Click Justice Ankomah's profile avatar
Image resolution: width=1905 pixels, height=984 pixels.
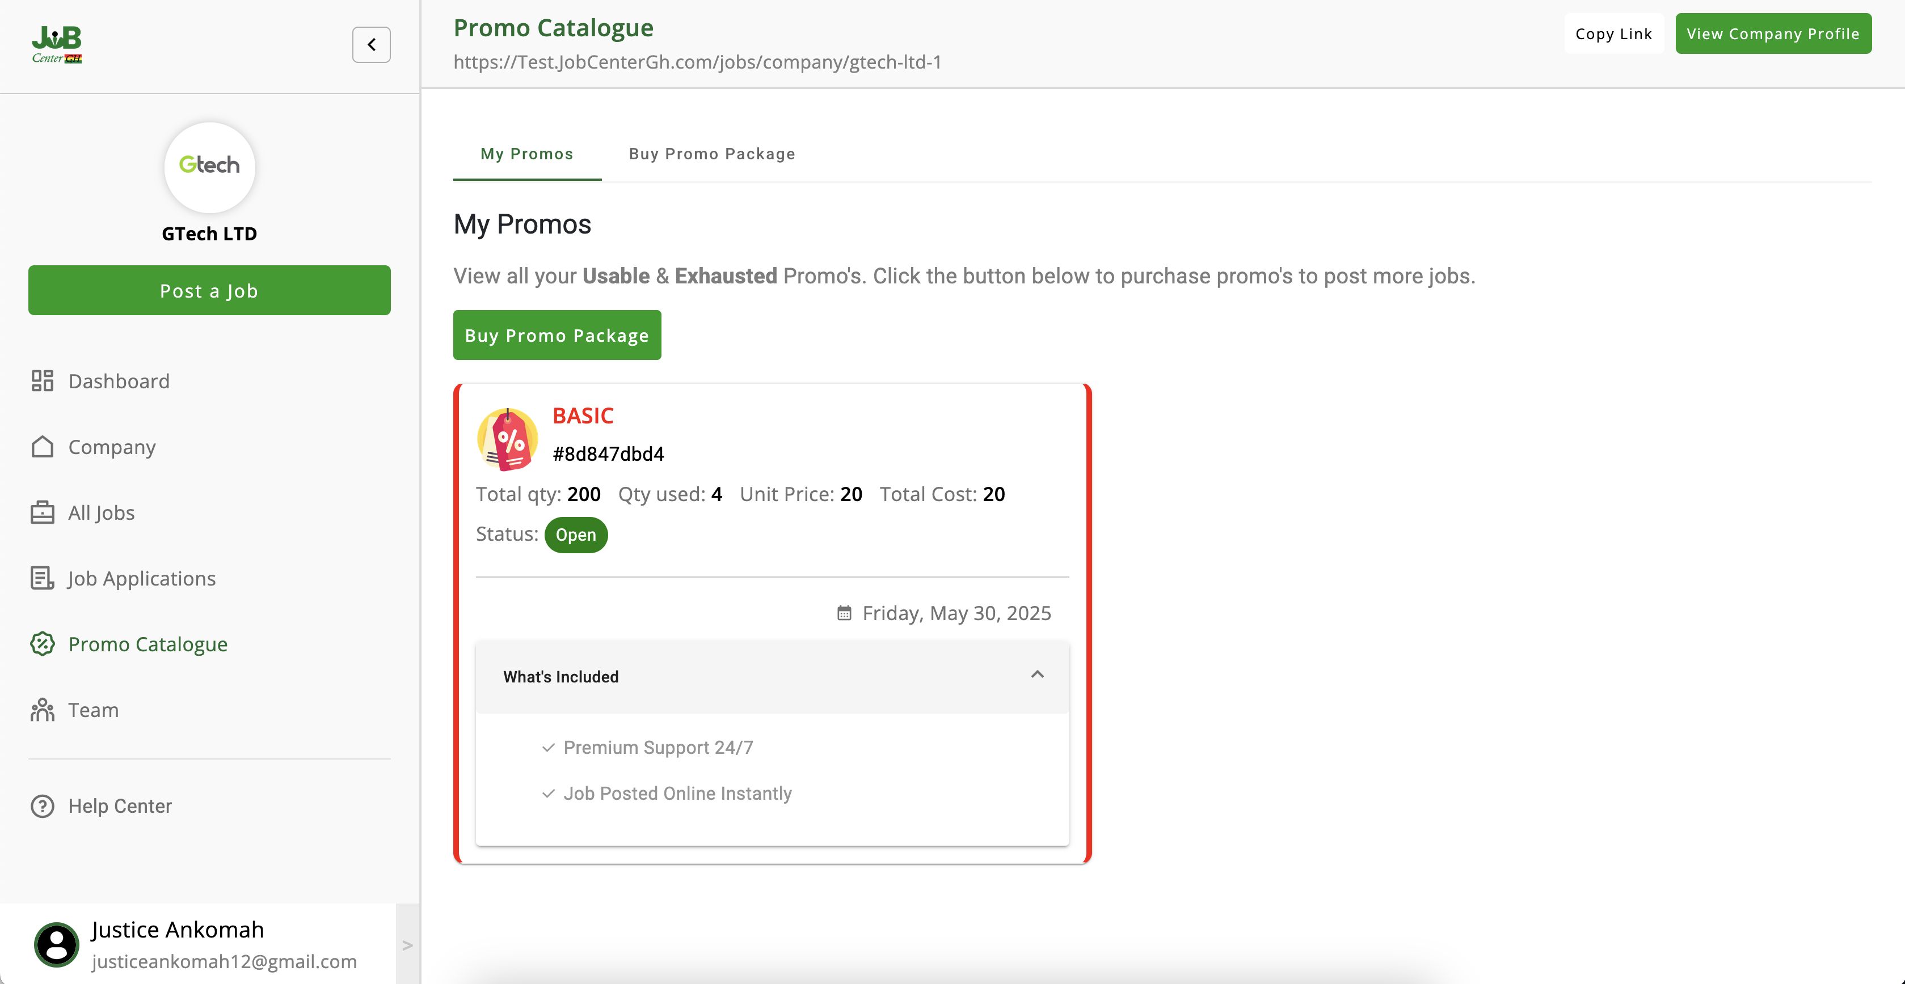pyautogui.click(x=56, y=944)
